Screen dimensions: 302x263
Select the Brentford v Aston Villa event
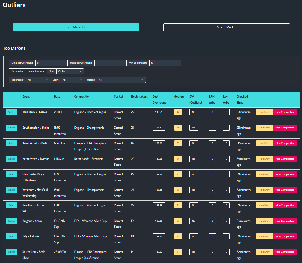(12, 205)
